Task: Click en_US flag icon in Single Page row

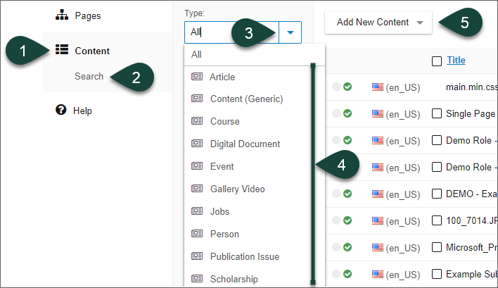Action: (378, 113)
